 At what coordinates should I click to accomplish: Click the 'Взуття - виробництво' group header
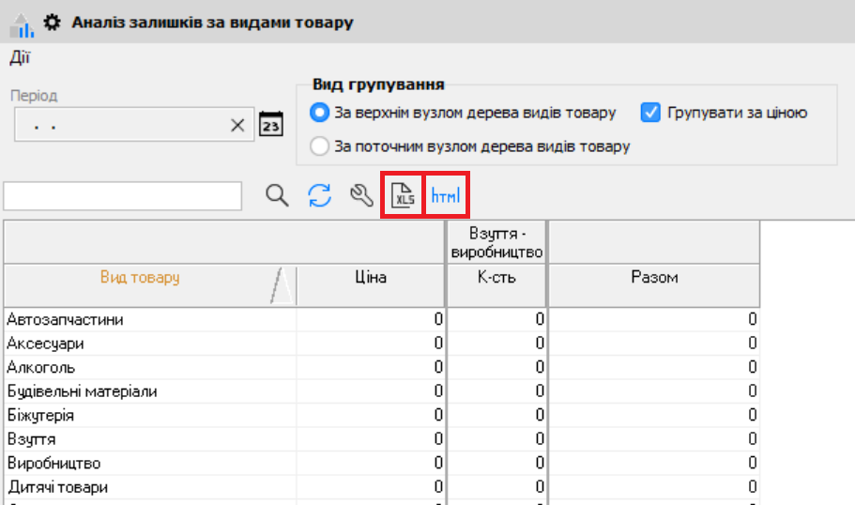[x=496, y=243]
